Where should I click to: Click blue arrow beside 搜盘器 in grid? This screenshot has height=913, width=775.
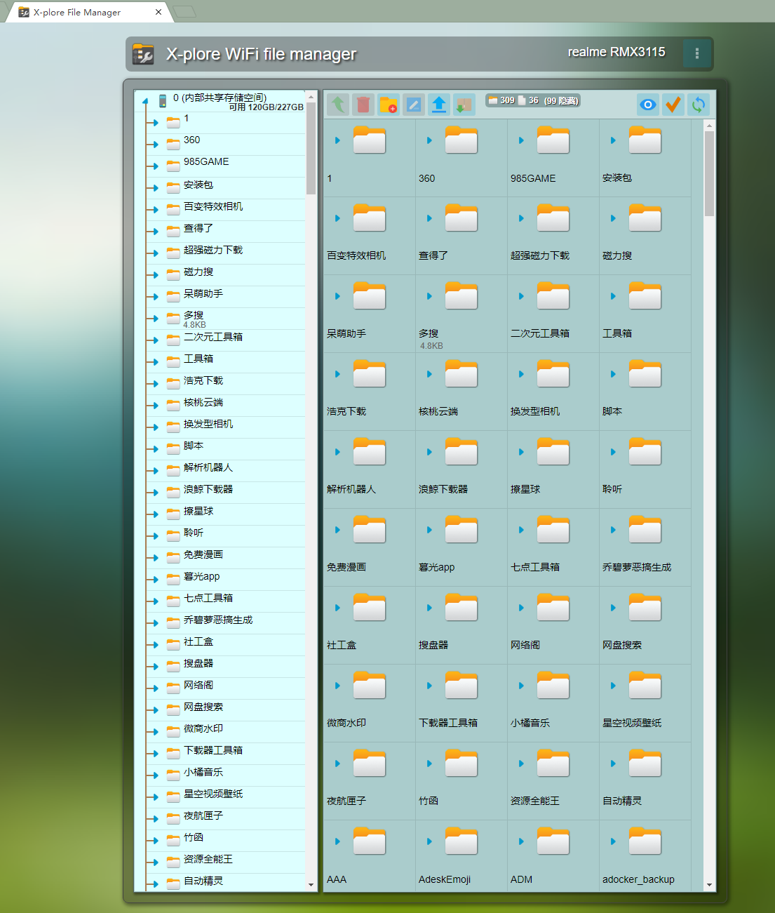(x=429, y=608)
